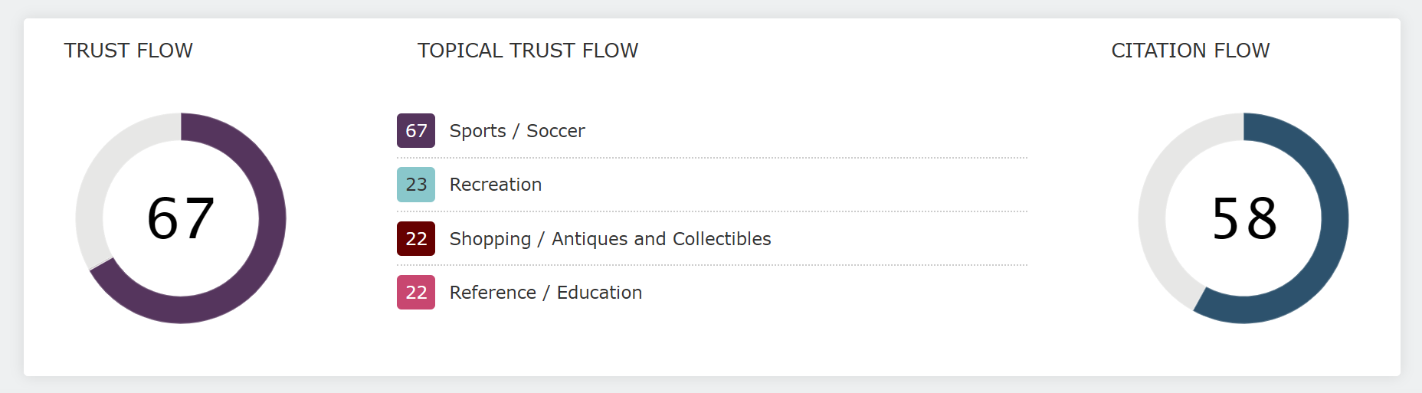Open the Recreation topic
The height and width of the screenshot is (393, 1422).
coord(496,185)
